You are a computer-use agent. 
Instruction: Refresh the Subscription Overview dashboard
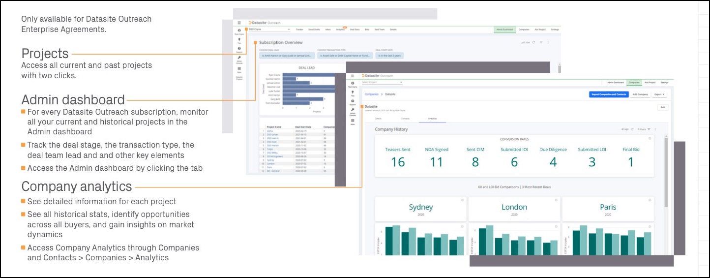(x=534, y=42)
